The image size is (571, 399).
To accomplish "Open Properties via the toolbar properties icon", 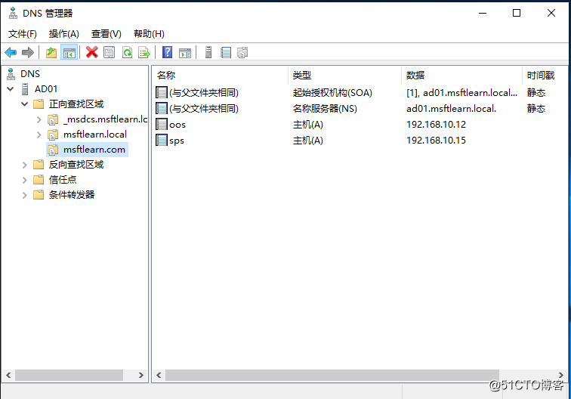I will coord(110,52).
